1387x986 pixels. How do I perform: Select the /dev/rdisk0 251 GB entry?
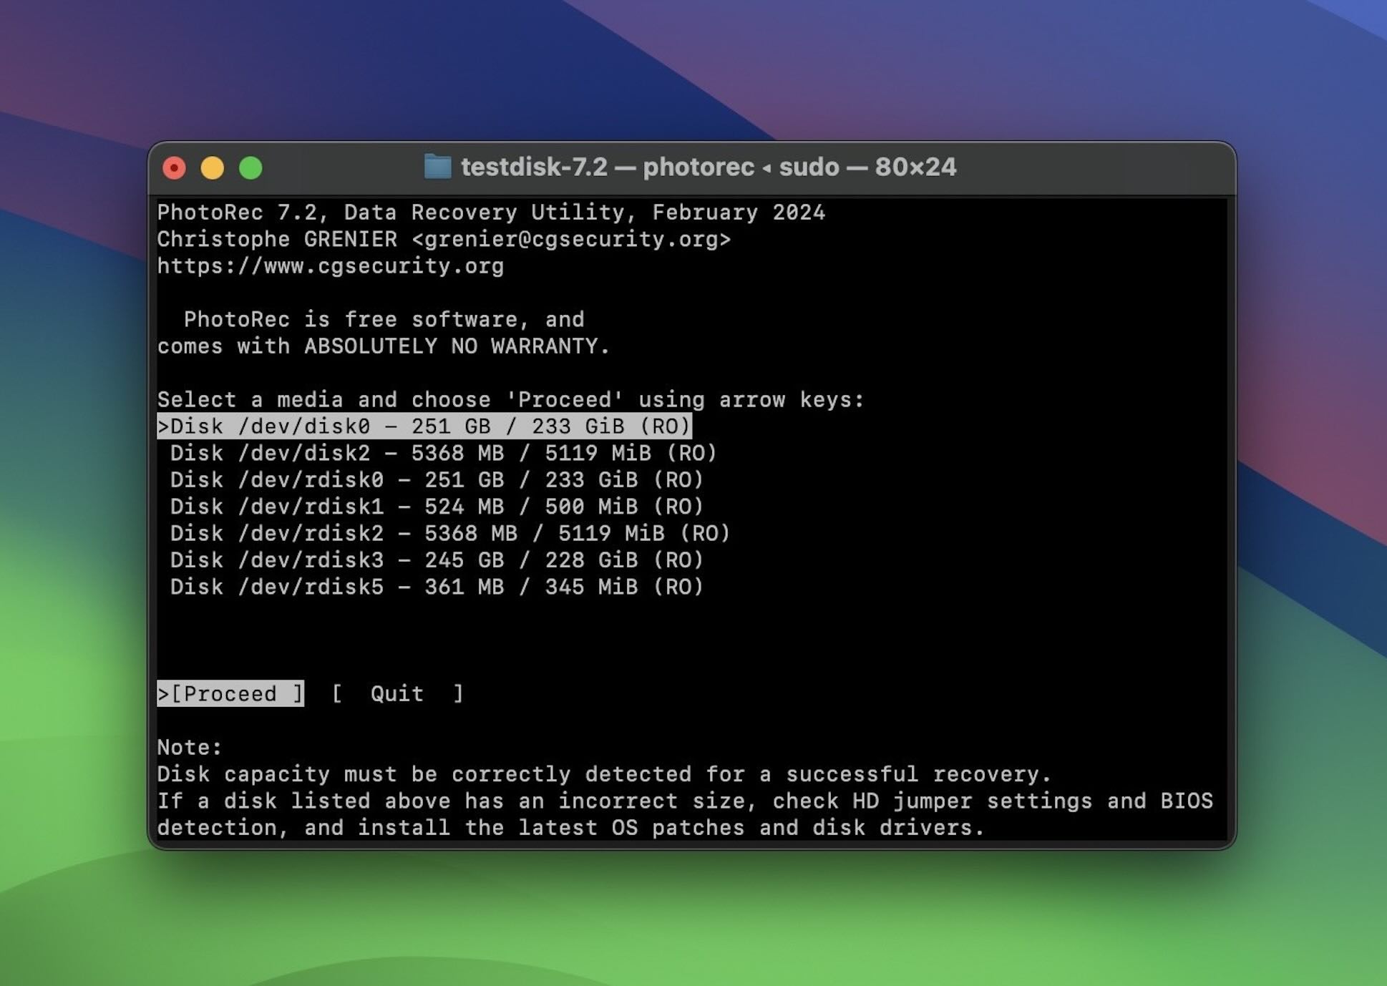[437, 480]
